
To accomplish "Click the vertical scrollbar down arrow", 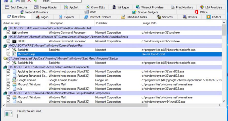I will 224,101.
